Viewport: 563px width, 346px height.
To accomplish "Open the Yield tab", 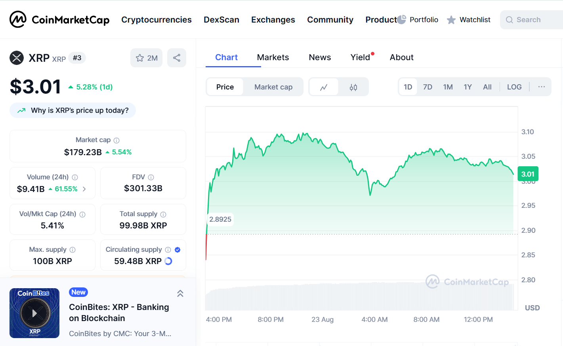I will [361, 57].
